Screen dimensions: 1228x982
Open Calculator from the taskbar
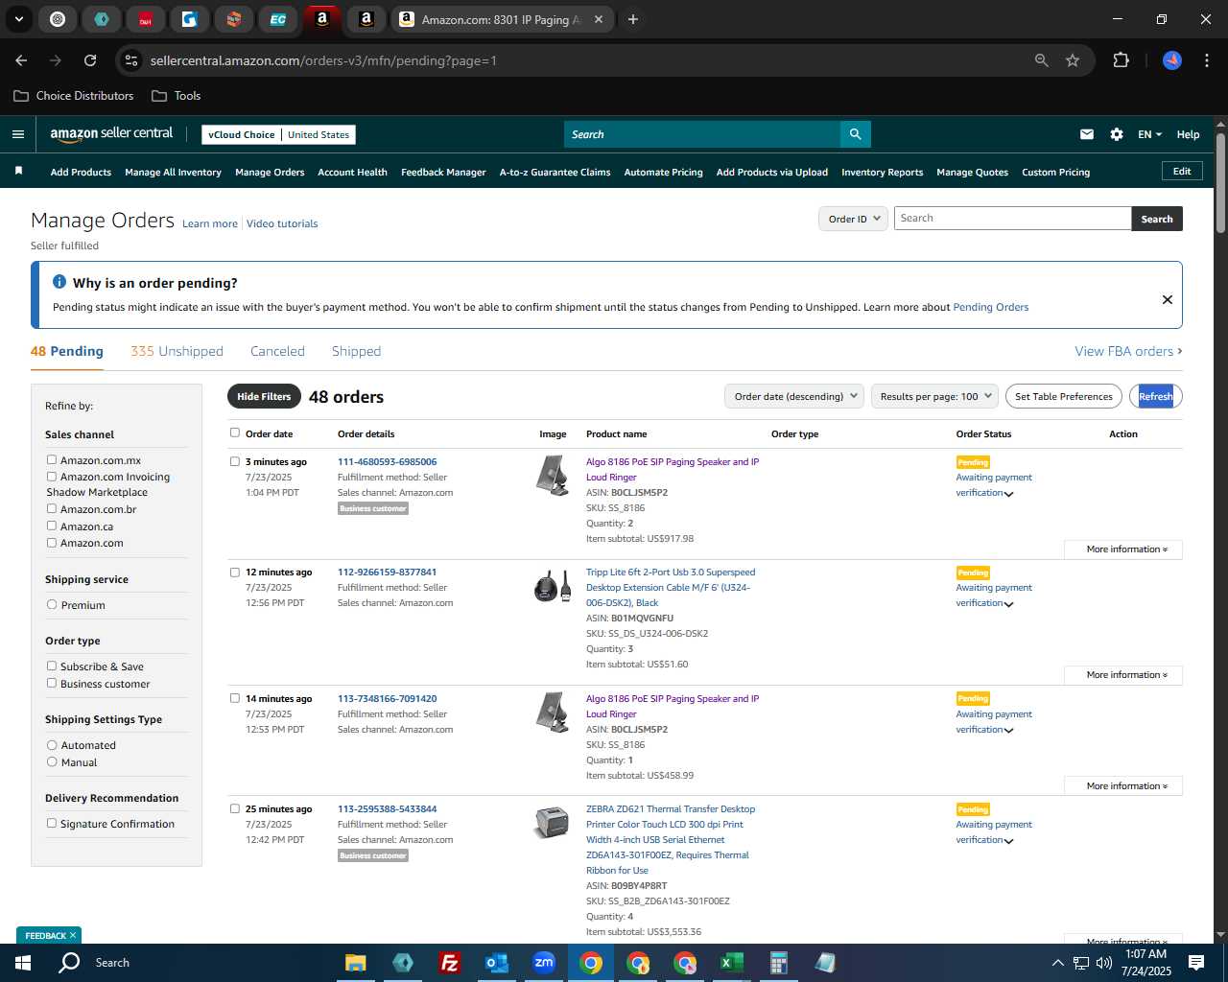tap(778, 963)
